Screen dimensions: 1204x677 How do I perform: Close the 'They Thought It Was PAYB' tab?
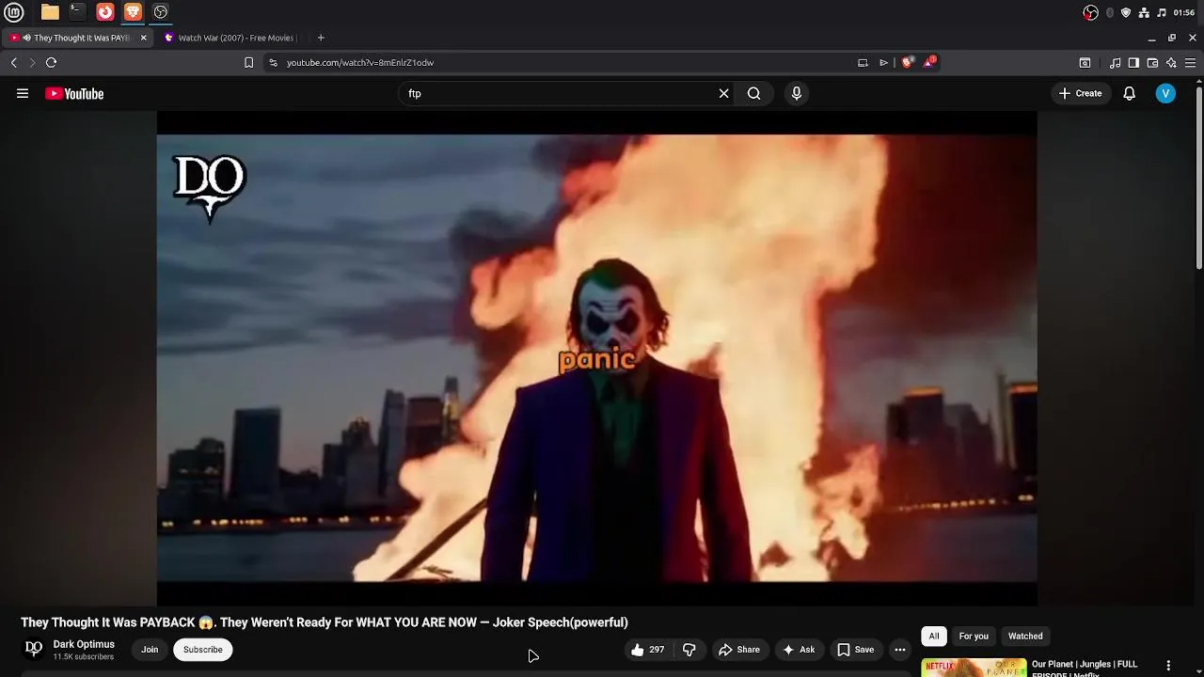[x=144, y=38]
